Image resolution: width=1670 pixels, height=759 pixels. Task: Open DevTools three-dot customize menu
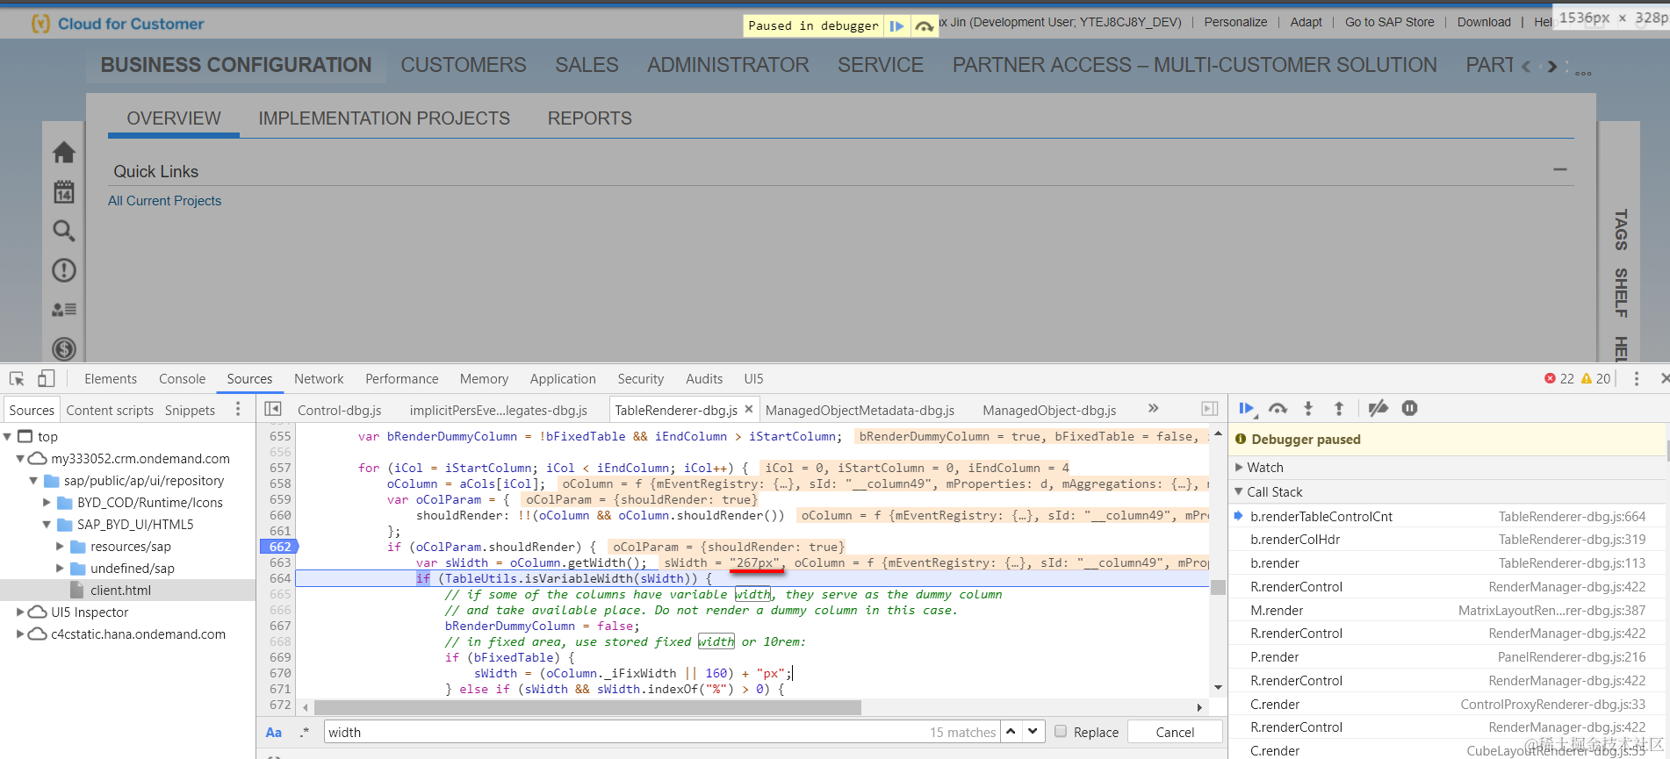[x=1636, y=378]
